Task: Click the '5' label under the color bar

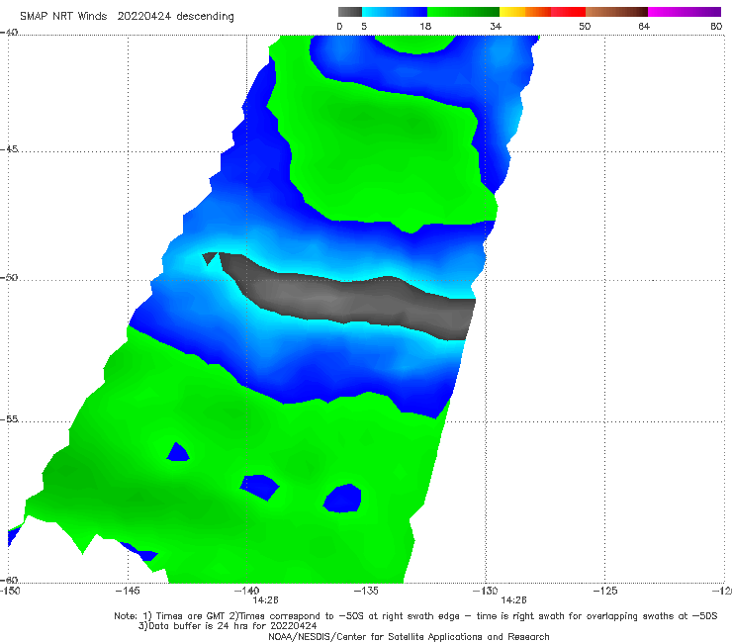Action: tap(364, 26)
